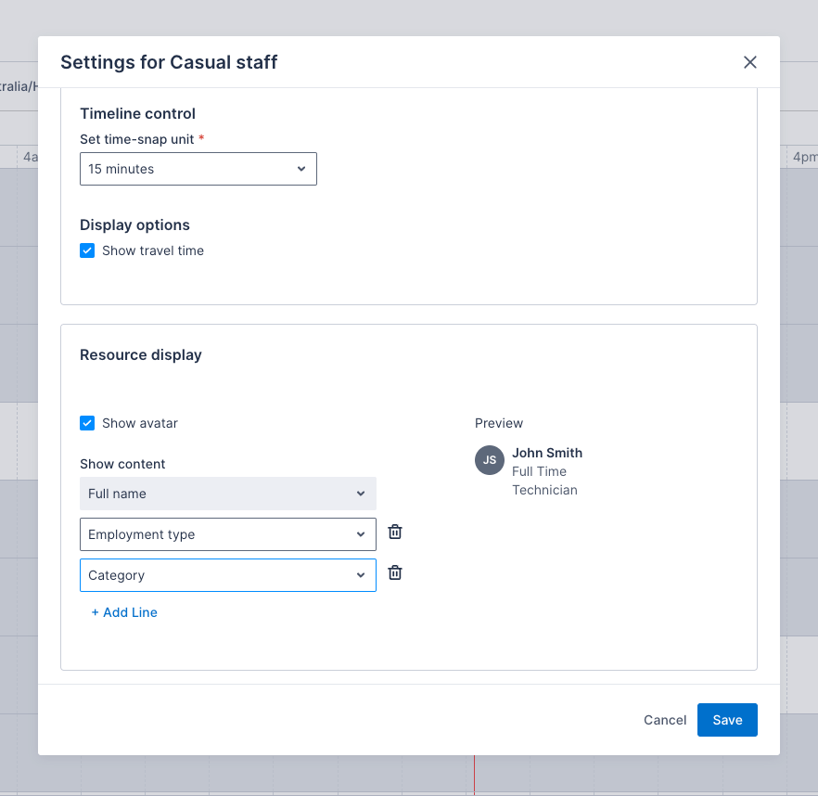Close the Settings for Casual staff dialog
818x796 pixels.
pyautogui.click(x=749, y=62)
